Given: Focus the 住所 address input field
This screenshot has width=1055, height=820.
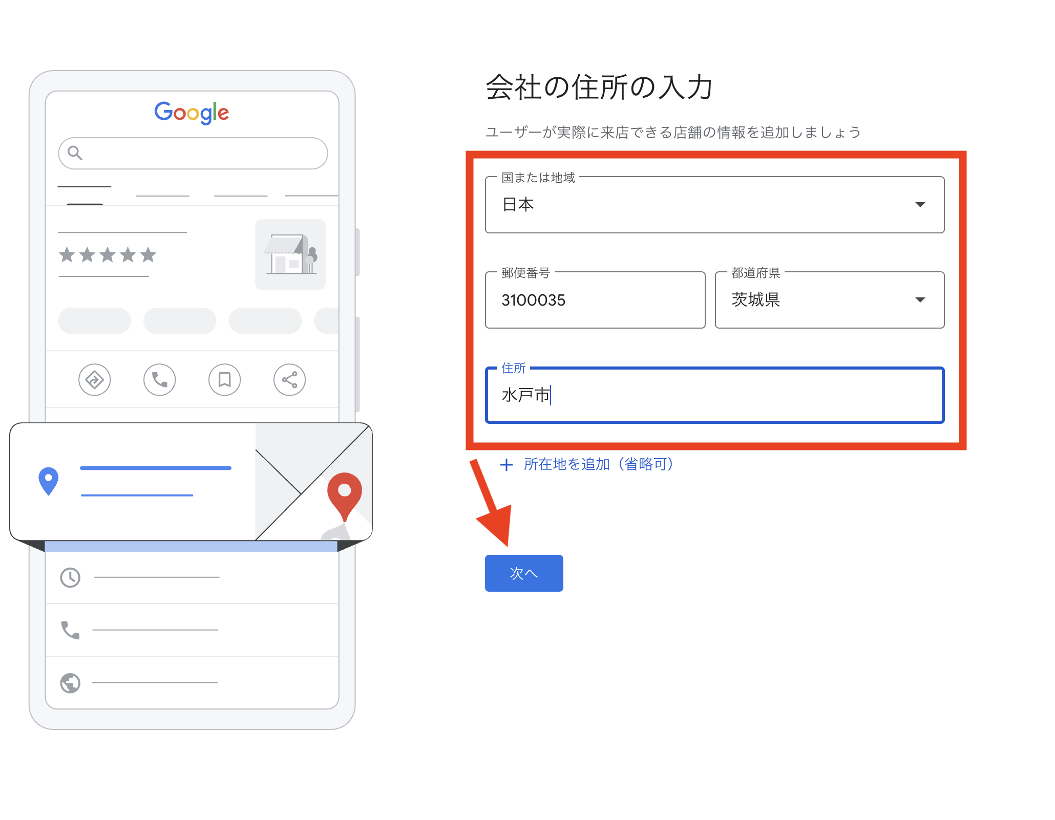Looking at the screenshot, I should tap(714, 395).
